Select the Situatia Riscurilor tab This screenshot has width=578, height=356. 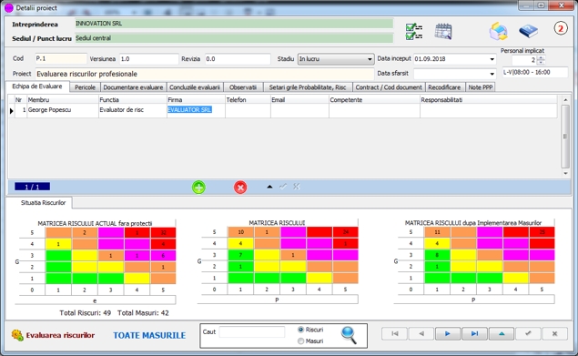pos(43,203)
